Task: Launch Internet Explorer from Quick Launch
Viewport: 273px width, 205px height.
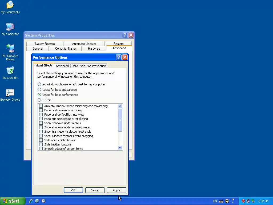Action: click(31, 201)
